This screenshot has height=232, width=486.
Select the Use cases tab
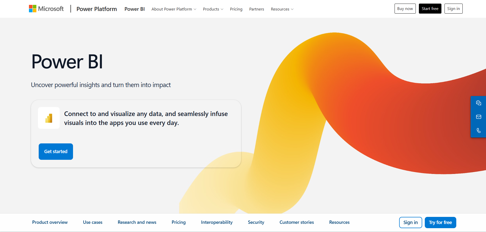pos(93,222)
